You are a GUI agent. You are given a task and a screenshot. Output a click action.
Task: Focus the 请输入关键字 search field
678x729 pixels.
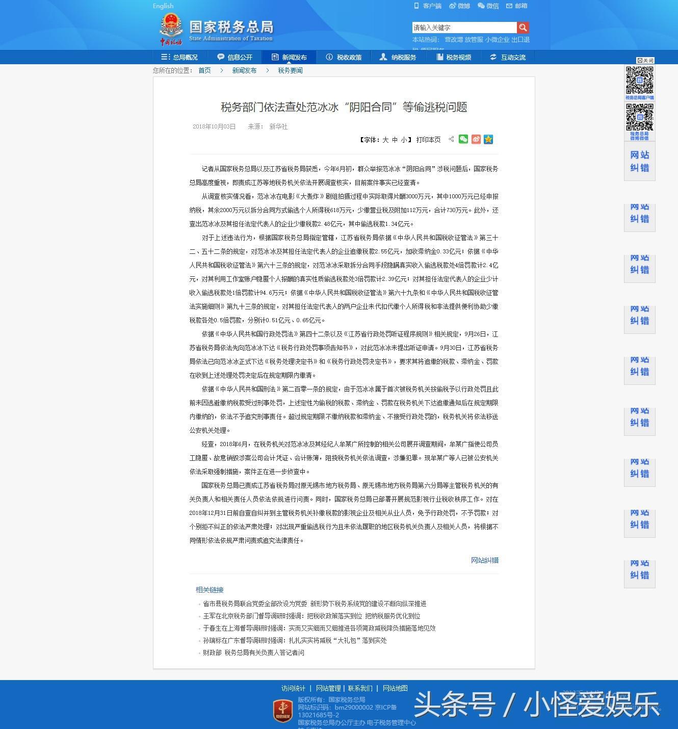tap(464, 28)
